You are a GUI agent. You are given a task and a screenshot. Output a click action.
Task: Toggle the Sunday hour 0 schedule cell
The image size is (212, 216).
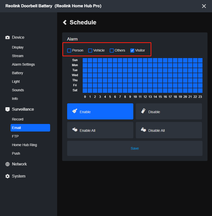(x=85, y=60)
